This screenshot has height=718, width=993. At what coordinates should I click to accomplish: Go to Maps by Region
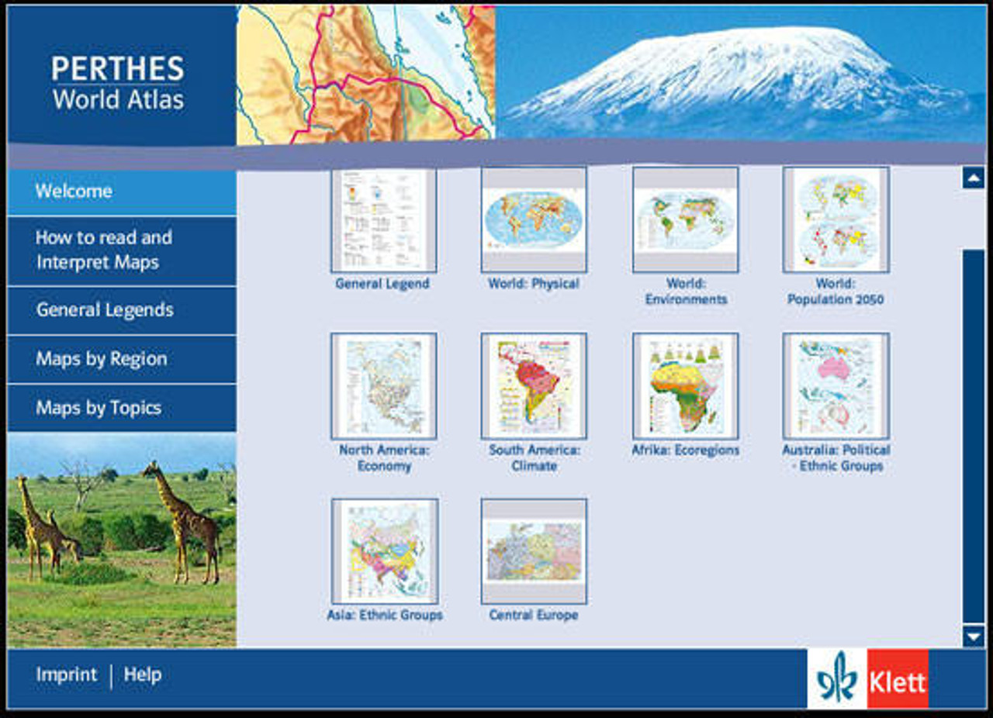click(122, 359)
